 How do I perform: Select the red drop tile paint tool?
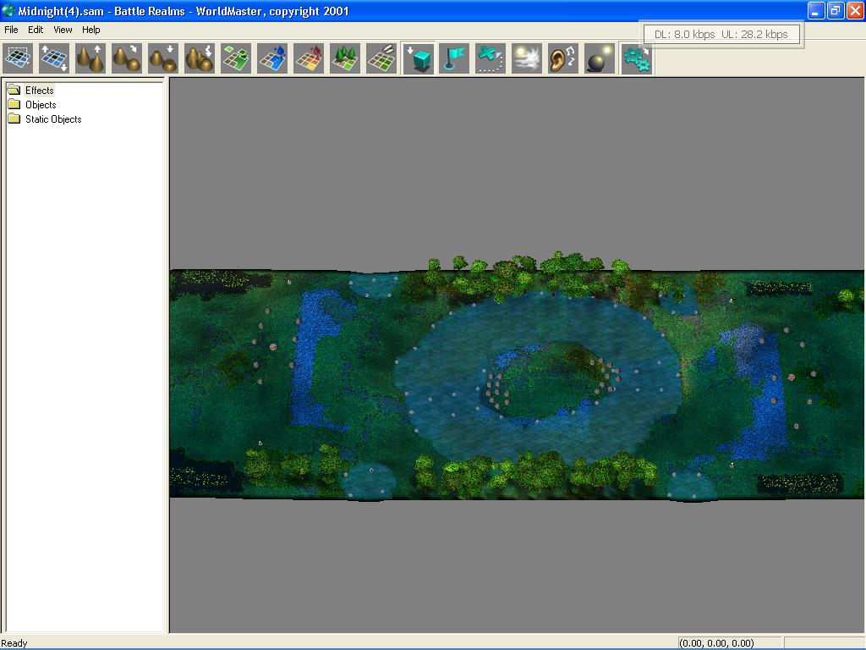309,58
